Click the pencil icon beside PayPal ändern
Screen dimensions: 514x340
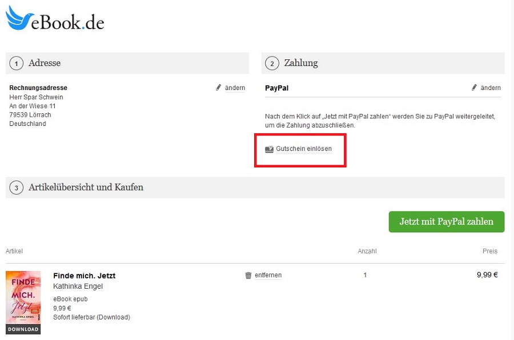(x=475, y=88)
